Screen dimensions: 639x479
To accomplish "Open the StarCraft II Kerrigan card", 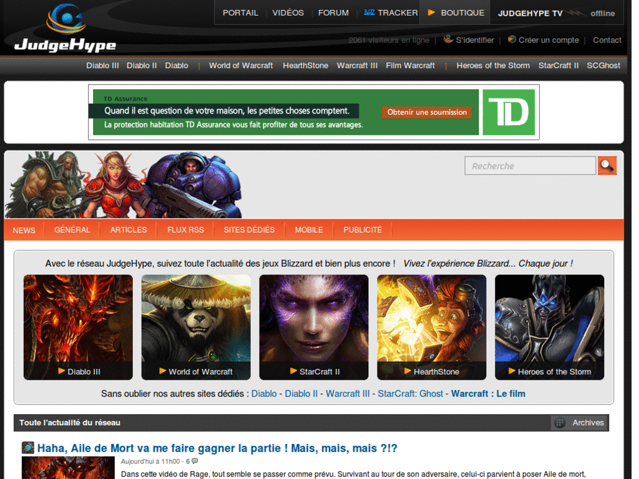I will (314, 327).
